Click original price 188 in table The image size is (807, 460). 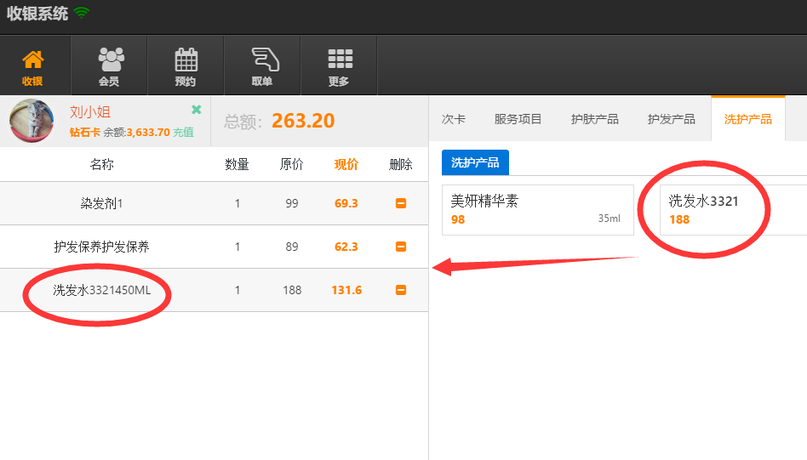(292, 290)
